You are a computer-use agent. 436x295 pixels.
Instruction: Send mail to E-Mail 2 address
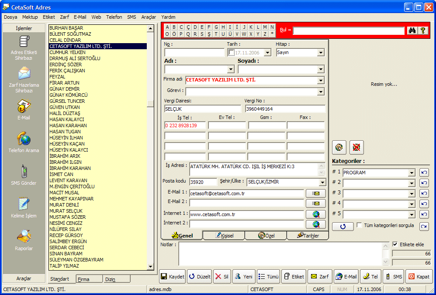[315, 203]
